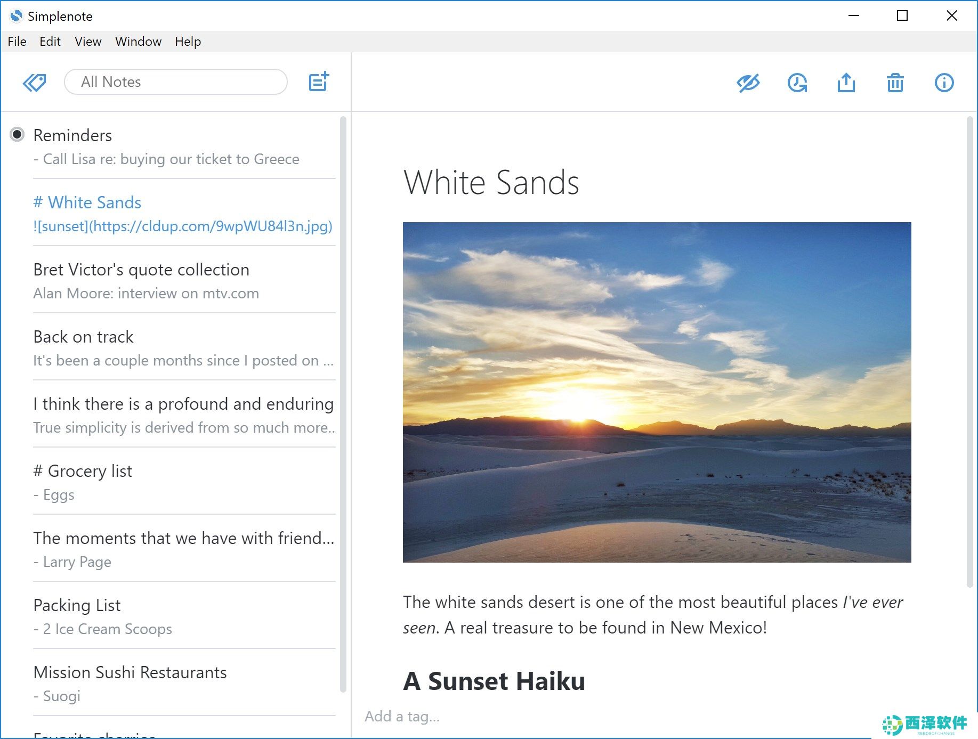Close the Simplenote window

(x=952, y=16)
